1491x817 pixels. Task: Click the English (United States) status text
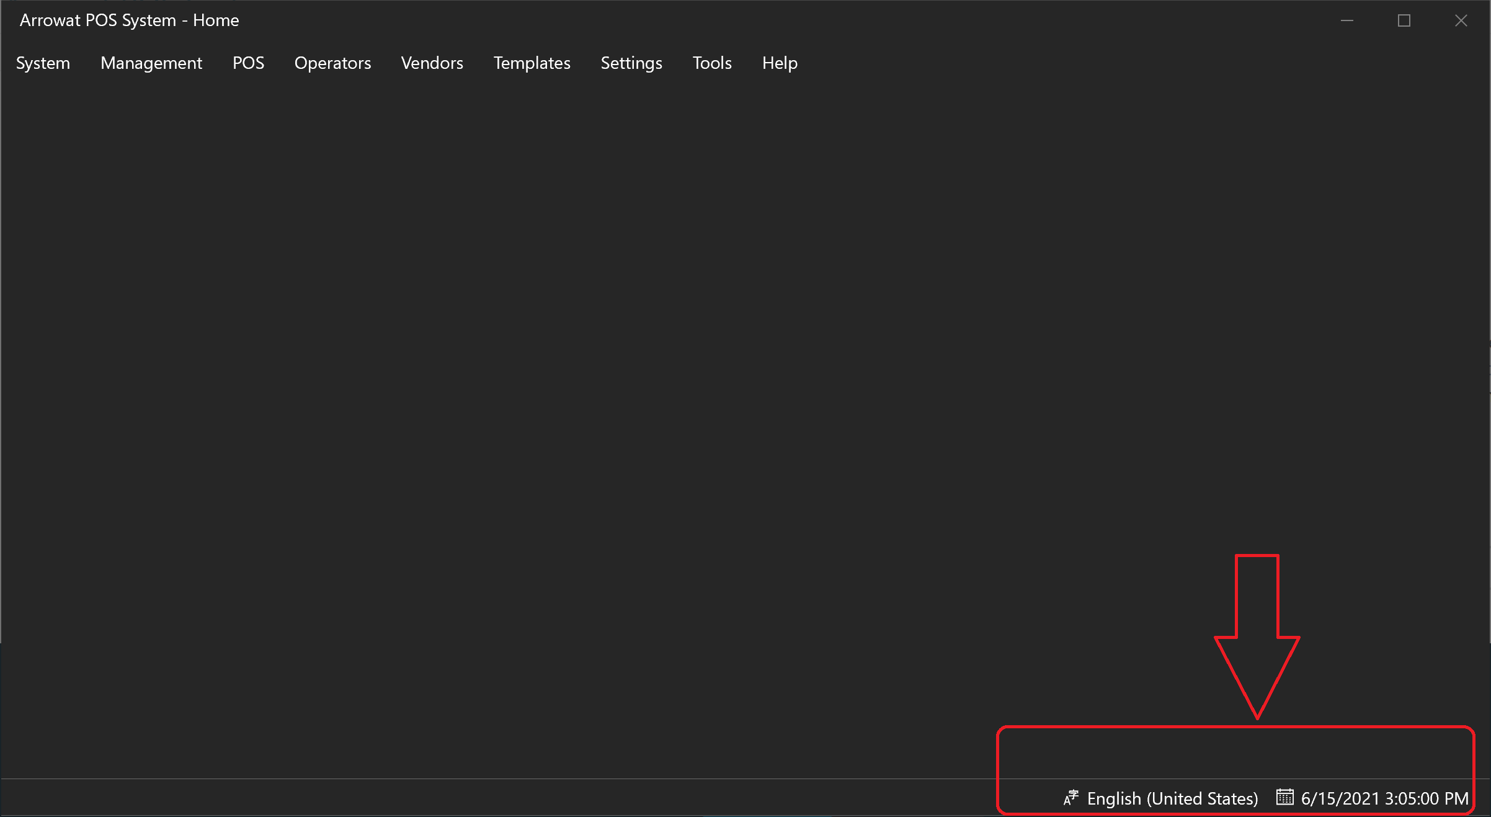pos(1172,798)
